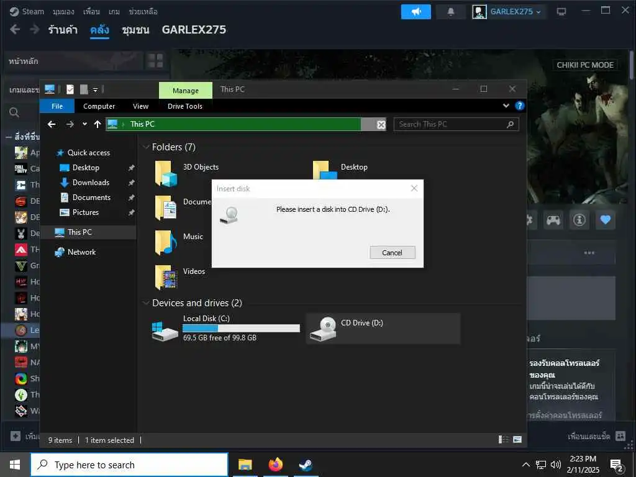Select Network in navigation pane

point(81,252)
